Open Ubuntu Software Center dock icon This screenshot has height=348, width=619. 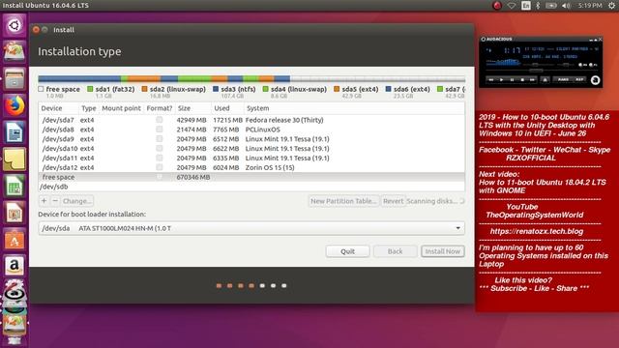tap(15, 240)
